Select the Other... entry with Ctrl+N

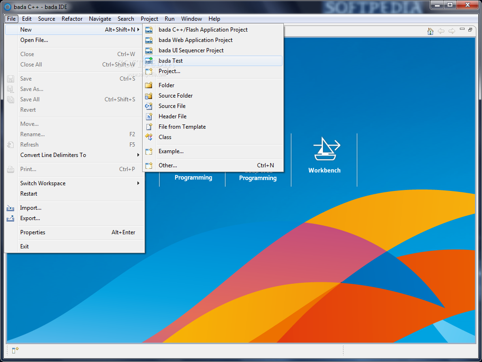[x=213, y=165]
